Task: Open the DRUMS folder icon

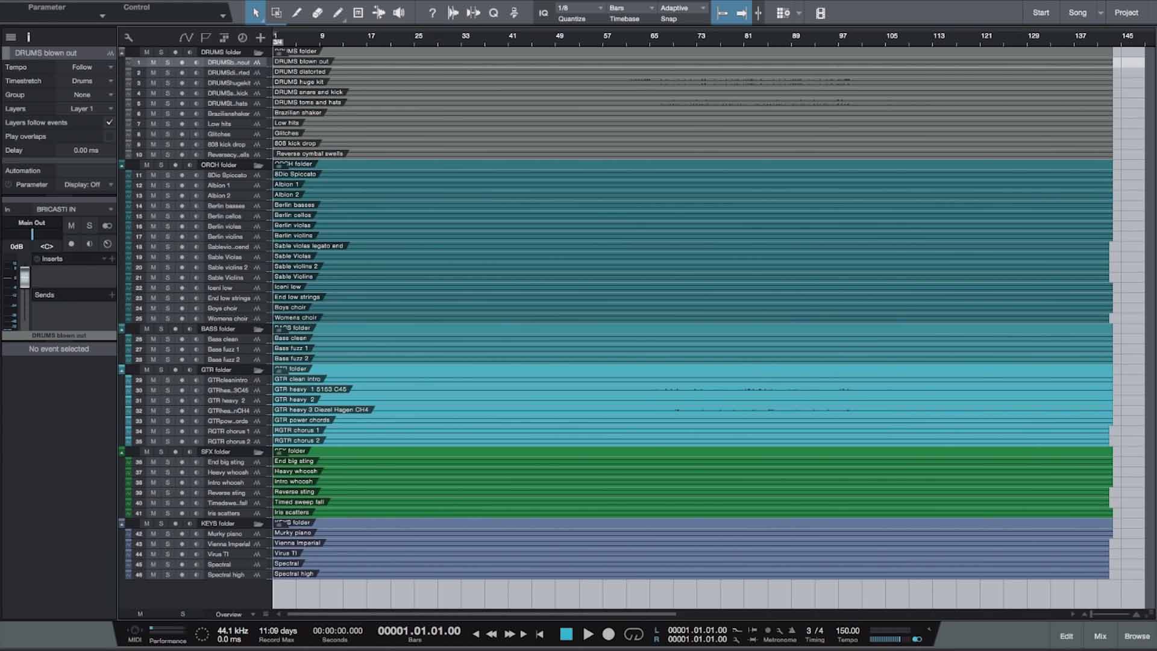Action: pyautogui.click(x=259, y=52)
